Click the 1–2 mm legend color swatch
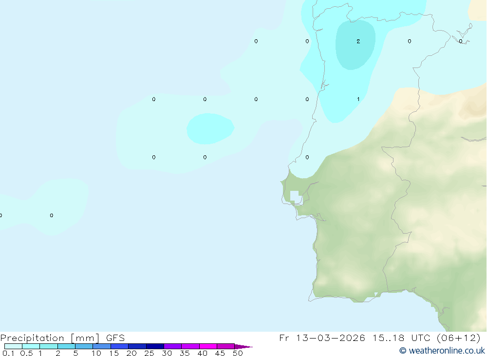Screen dimensions: 487x356 tap(49, 346)
